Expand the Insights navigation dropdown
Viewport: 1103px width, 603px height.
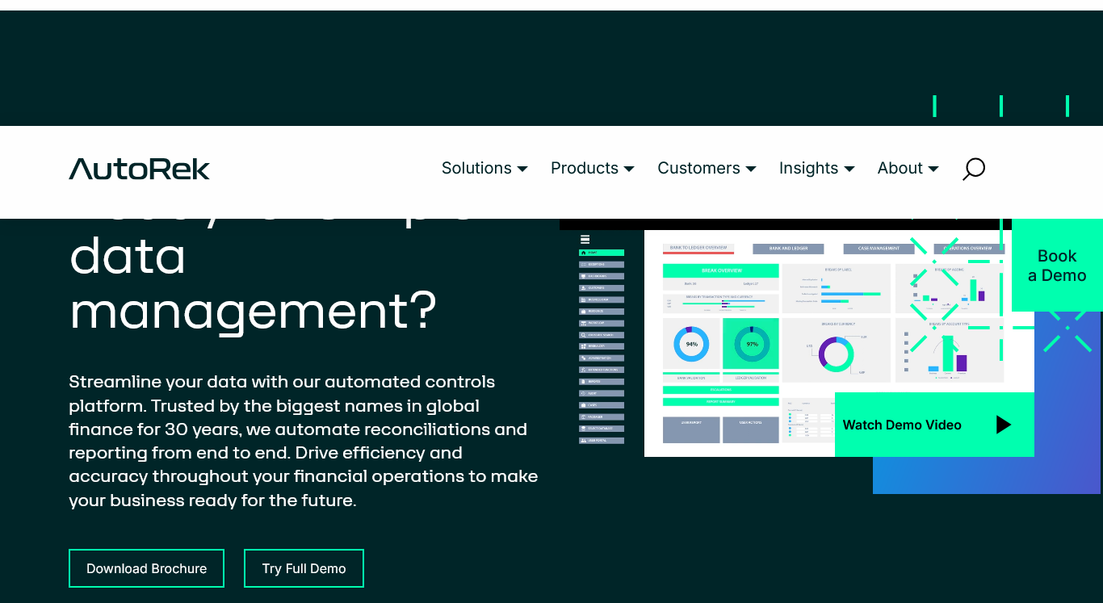point(816,168)
